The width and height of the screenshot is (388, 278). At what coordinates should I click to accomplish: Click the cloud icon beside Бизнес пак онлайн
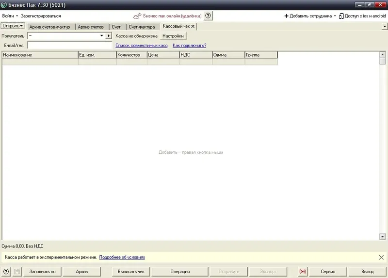click(x=137, y=16)
